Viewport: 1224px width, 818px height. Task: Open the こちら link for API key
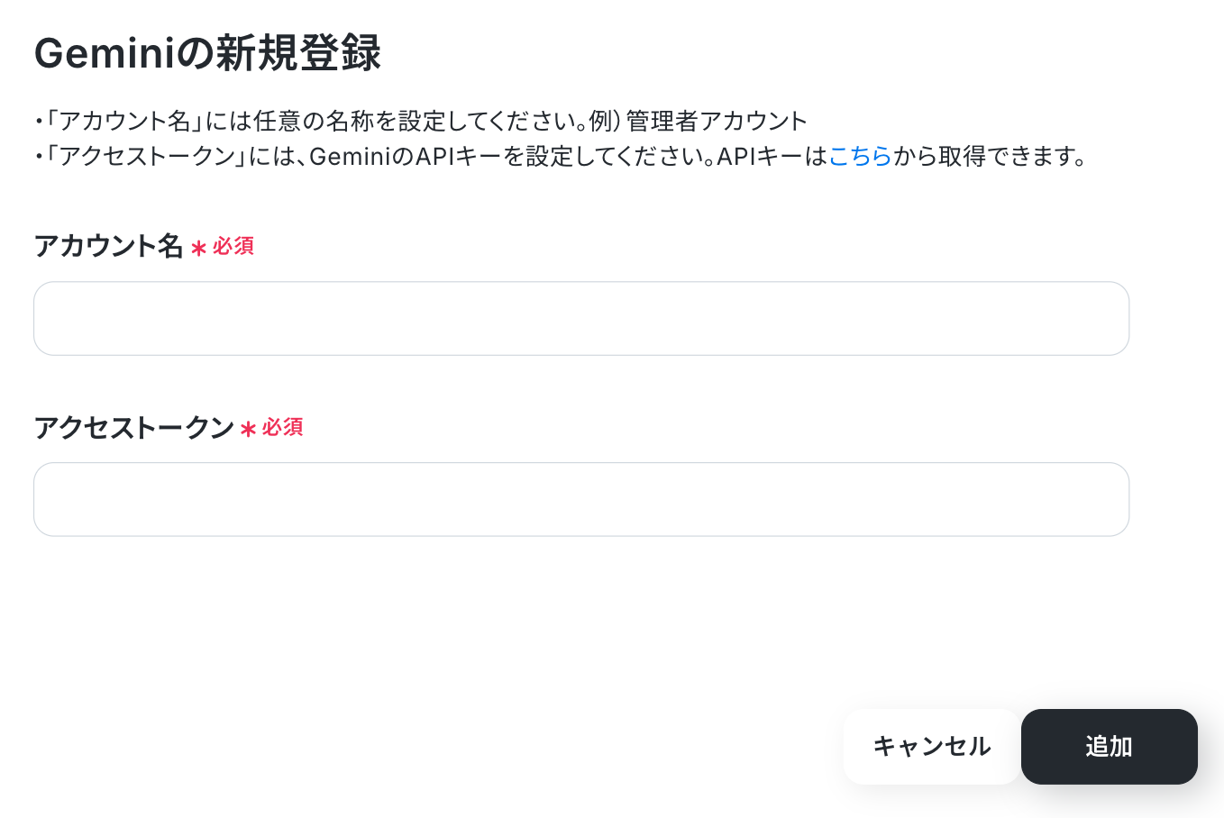click(860, 157)
